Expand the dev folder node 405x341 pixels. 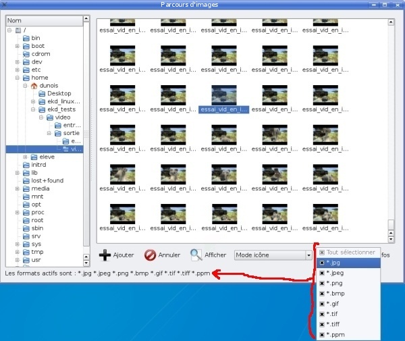(18, 62)
